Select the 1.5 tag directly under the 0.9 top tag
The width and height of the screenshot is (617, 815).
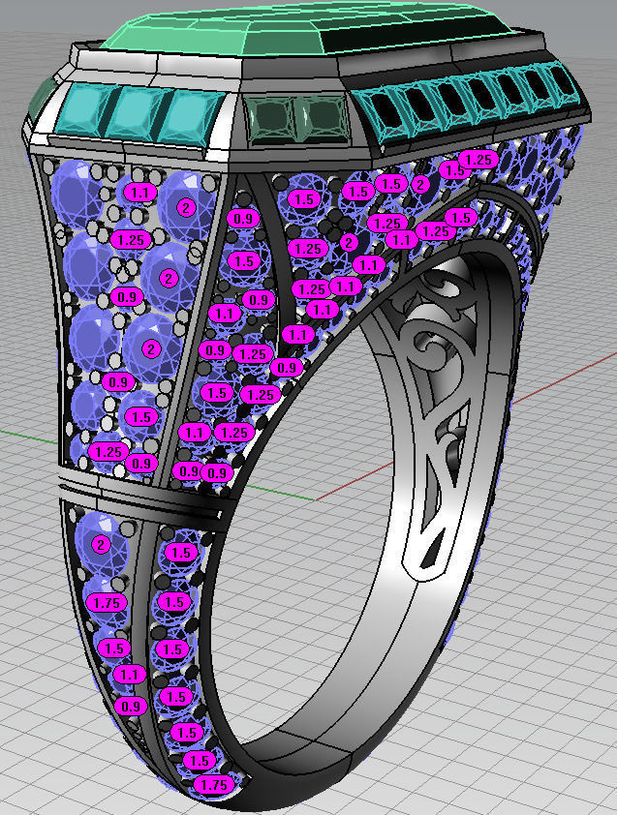pos(244,261)
